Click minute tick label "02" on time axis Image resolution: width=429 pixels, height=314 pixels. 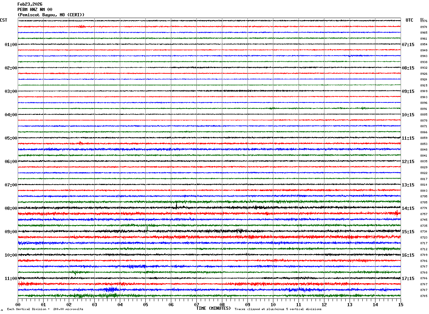[x=69, y=304]
